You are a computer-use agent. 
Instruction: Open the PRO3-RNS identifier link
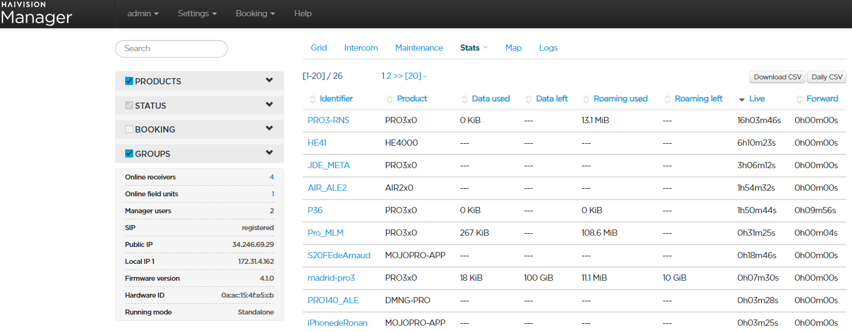point(328,120)
